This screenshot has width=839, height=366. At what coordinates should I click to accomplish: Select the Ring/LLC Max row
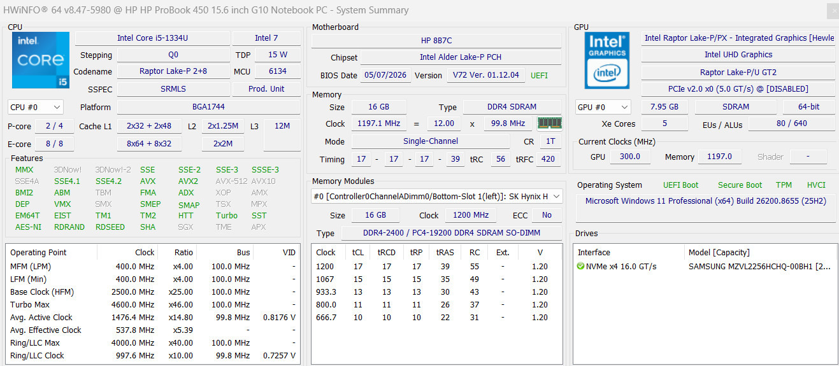(x=153, y=343)
